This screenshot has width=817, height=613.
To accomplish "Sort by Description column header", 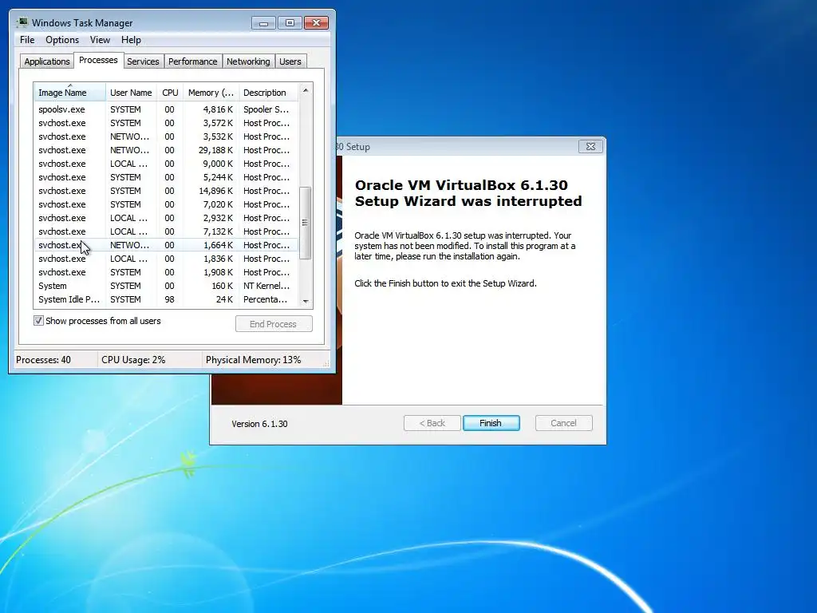I will (268, 93).
